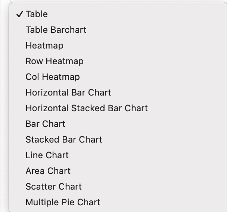Select the non-stacked horizontal bar option
The height and width of the screenshot is (212, 227).
(68, 93)
